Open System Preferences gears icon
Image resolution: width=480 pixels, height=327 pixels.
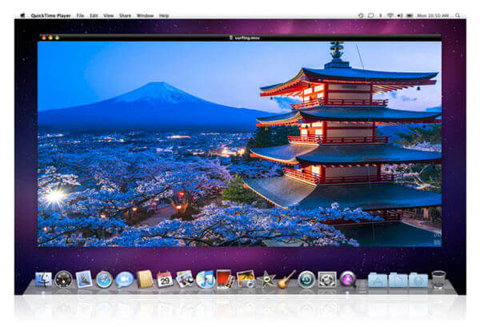tap(327, 279)
